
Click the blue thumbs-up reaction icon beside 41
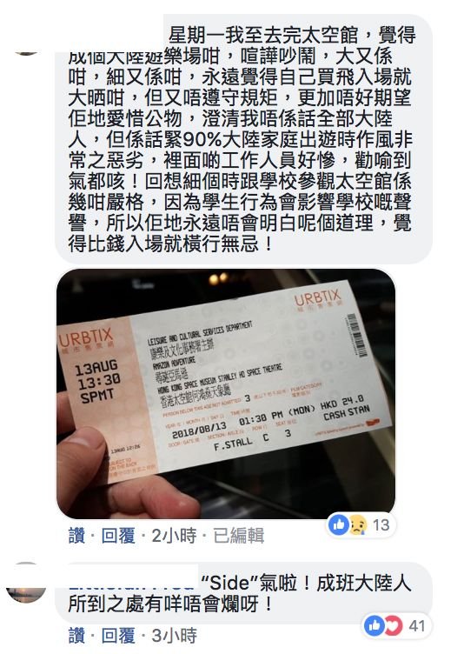tap(375, 625)
